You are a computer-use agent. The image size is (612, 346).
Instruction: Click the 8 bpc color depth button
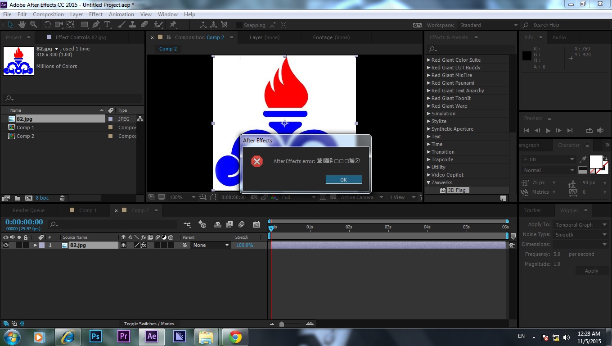[43, 198]
